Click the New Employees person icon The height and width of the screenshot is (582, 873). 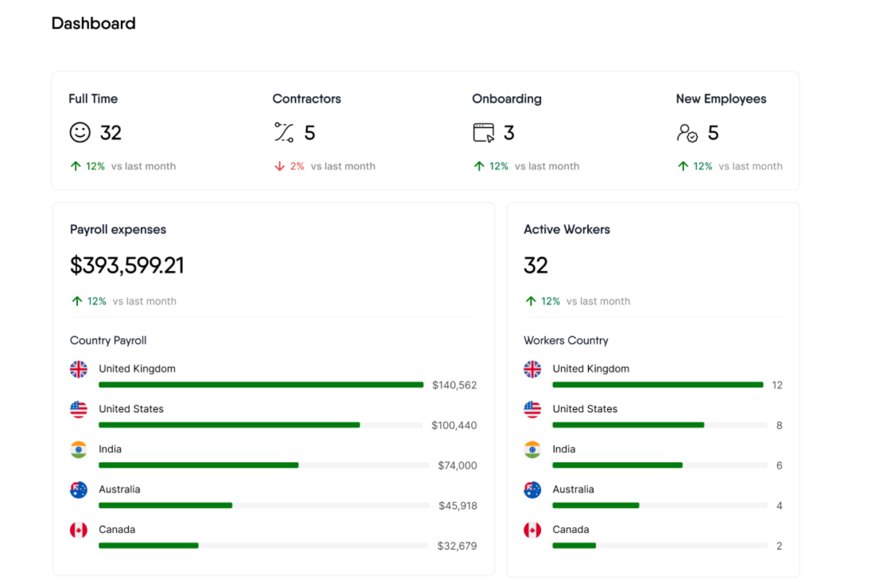pyautogui.click(x=687, y=133)
